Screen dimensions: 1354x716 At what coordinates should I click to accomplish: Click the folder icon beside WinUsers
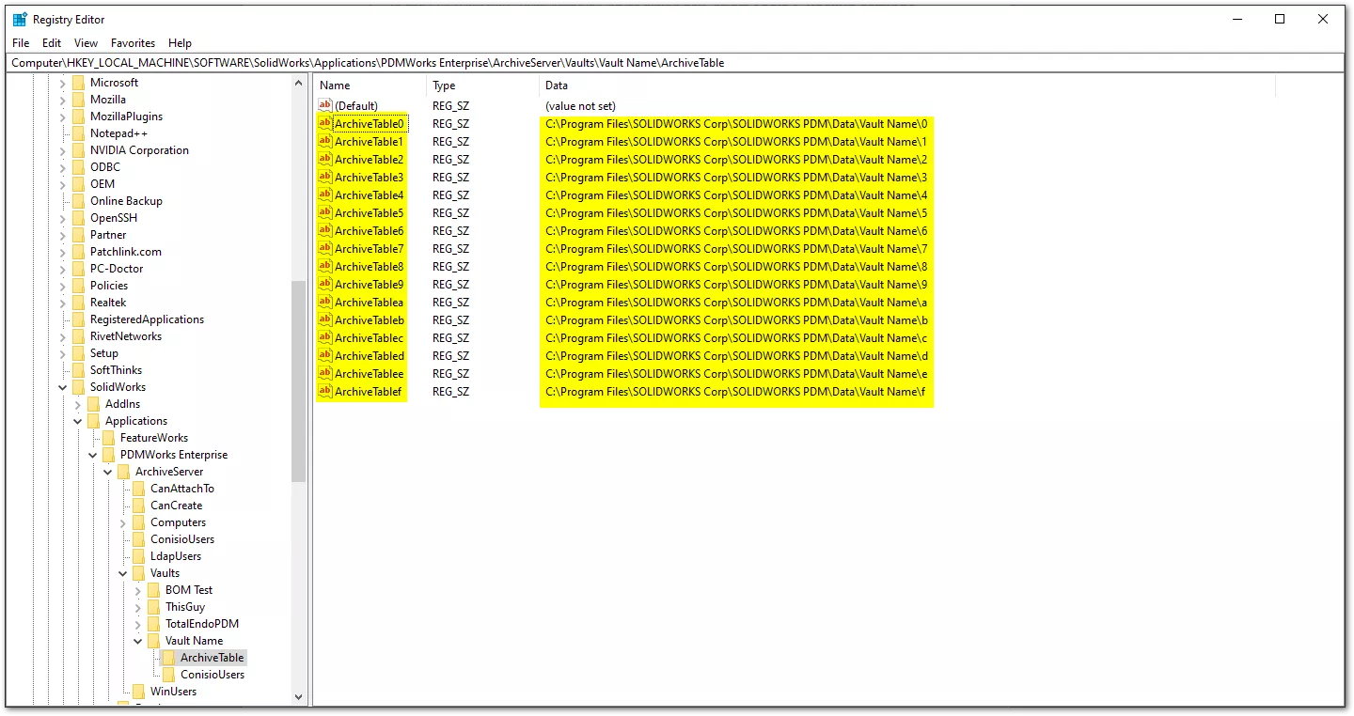pyautogui.click(x=138, y=692)
